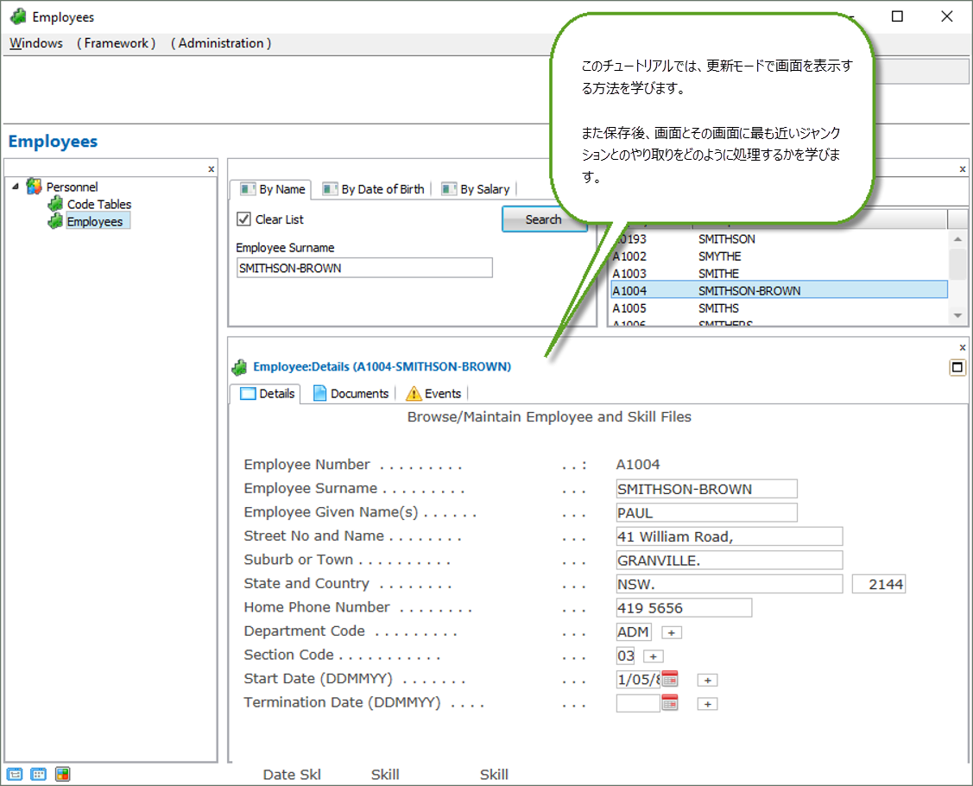Edit Department Code field ADM
The width and height of the screenshot is (973, 786).
[634, 632]
